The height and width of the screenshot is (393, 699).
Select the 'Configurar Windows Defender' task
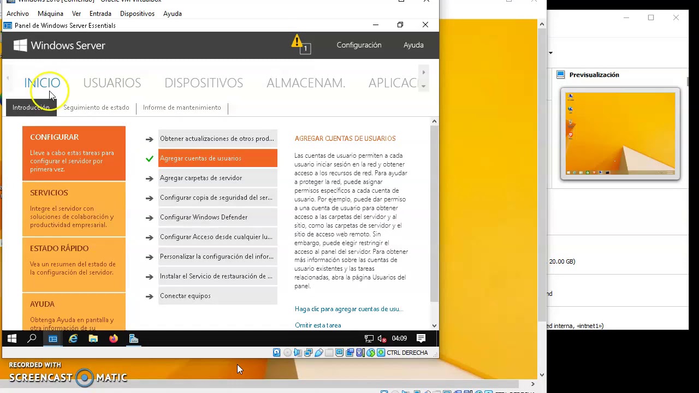pyautogui.click(x=218, y=217)
